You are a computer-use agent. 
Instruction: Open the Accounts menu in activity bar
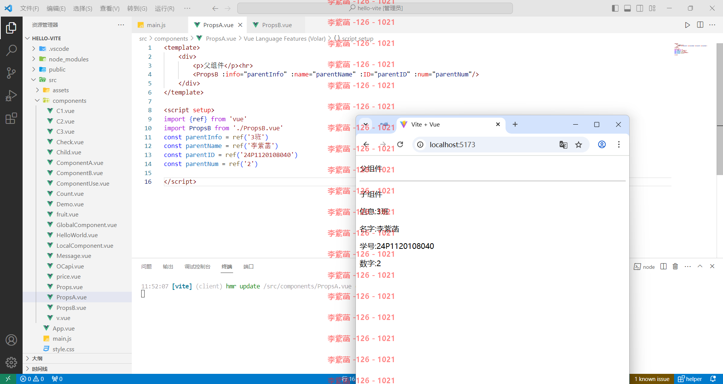(11, 340)
